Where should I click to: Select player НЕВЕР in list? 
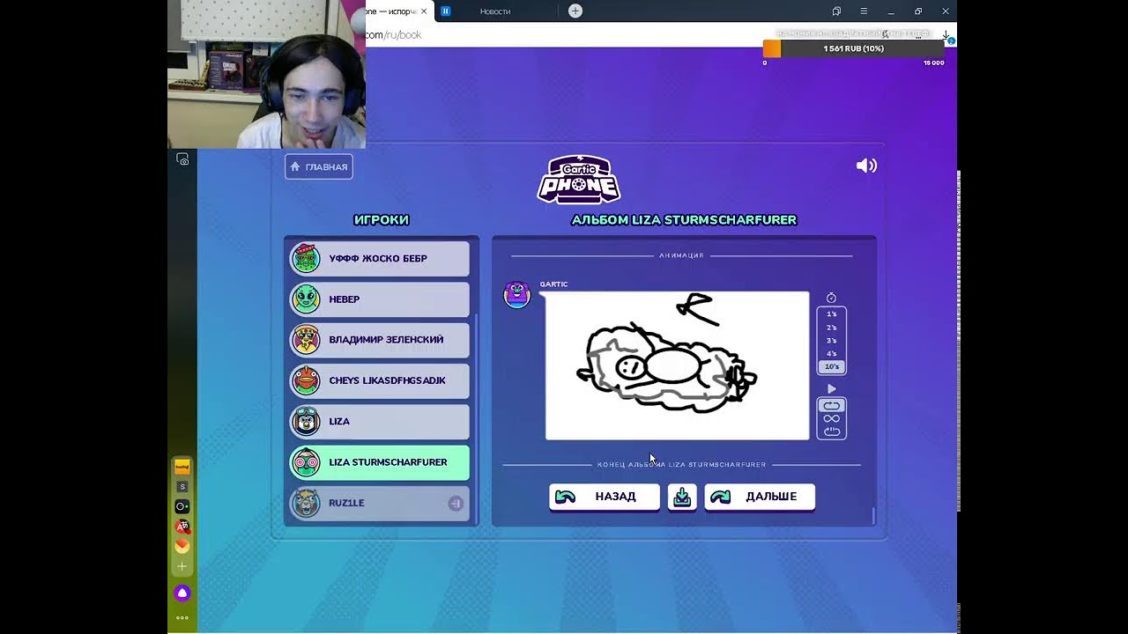click(x=379, y=299)
